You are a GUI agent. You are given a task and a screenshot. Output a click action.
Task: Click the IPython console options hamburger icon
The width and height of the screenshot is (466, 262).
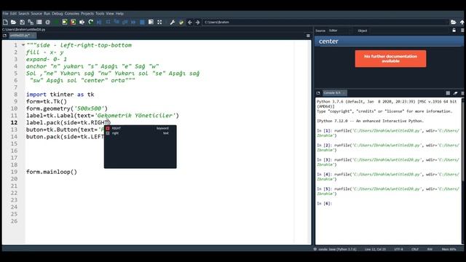click(462, 93)
